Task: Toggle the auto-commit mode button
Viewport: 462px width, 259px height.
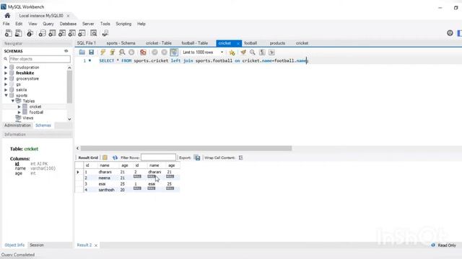Action: 174,53
